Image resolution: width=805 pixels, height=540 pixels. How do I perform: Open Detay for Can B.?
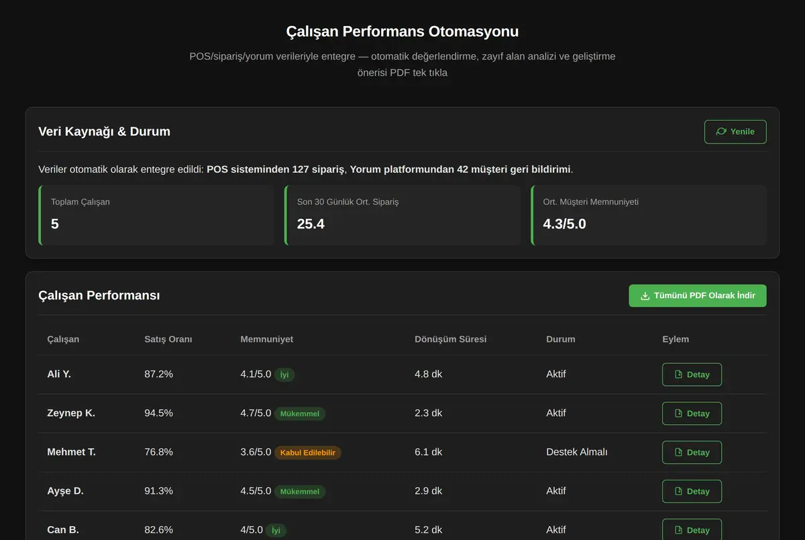pos(692,530)
